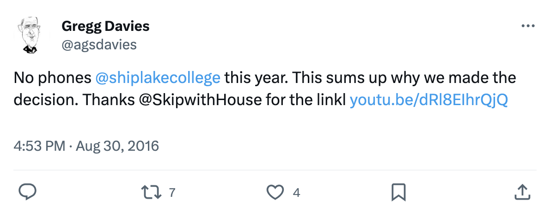Bookmark this tweet
Viewport: 550px width, 213px height.
pyautogui.click(x=398, y=192)
